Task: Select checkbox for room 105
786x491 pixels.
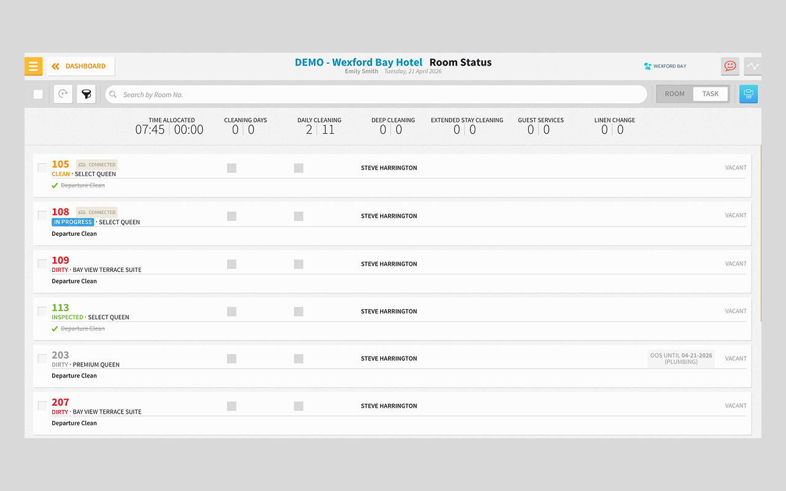Action: point(42,168)
